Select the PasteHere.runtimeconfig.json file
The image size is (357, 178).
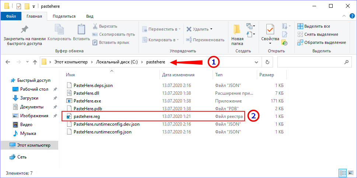pos(102,132)
